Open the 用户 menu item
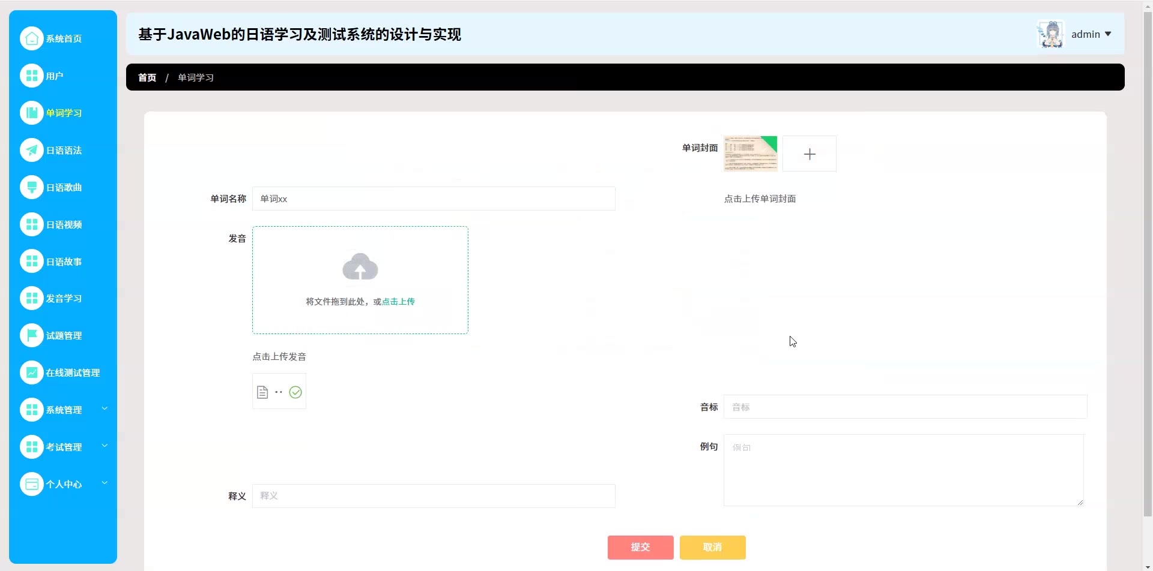 tap(55, 76)
